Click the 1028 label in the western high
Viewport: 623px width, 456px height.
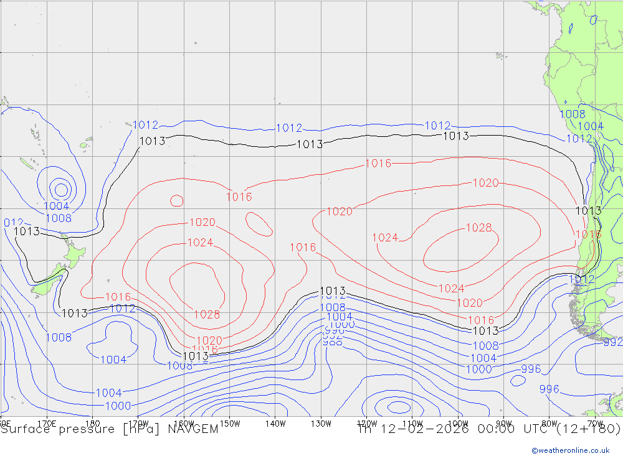207,314
